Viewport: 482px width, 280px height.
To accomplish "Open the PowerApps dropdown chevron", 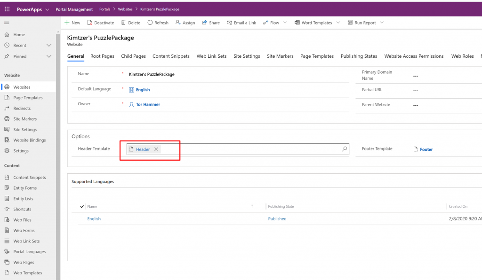I will [47, 9].
